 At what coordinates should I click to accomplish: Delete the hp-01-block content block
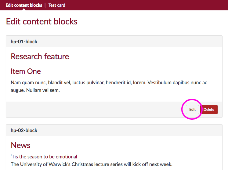tap(209, 110)
